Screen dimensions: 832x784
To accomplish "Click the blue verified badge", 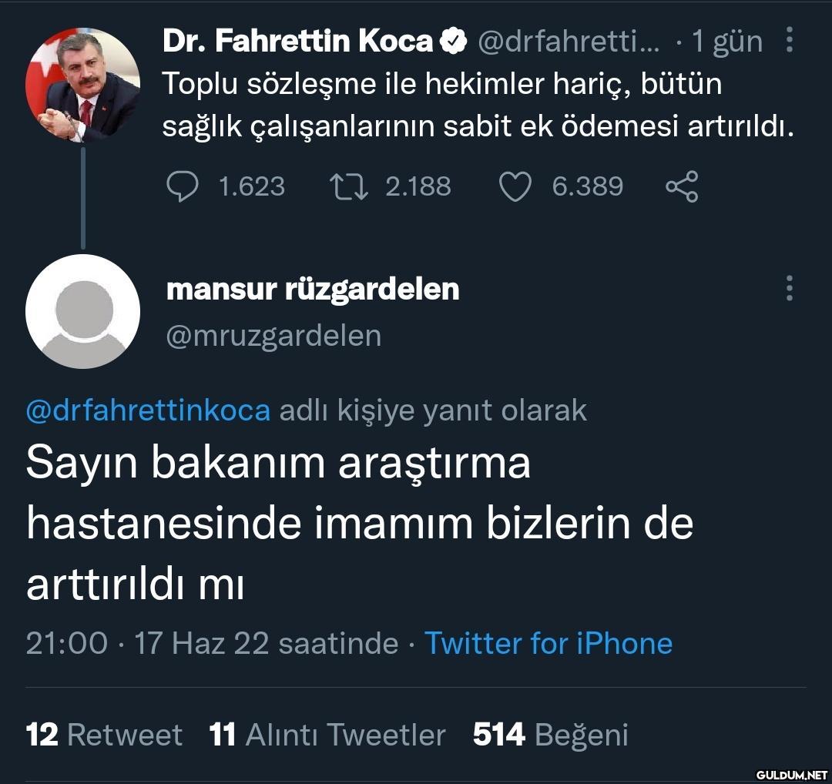I will (x=453, y=42).
